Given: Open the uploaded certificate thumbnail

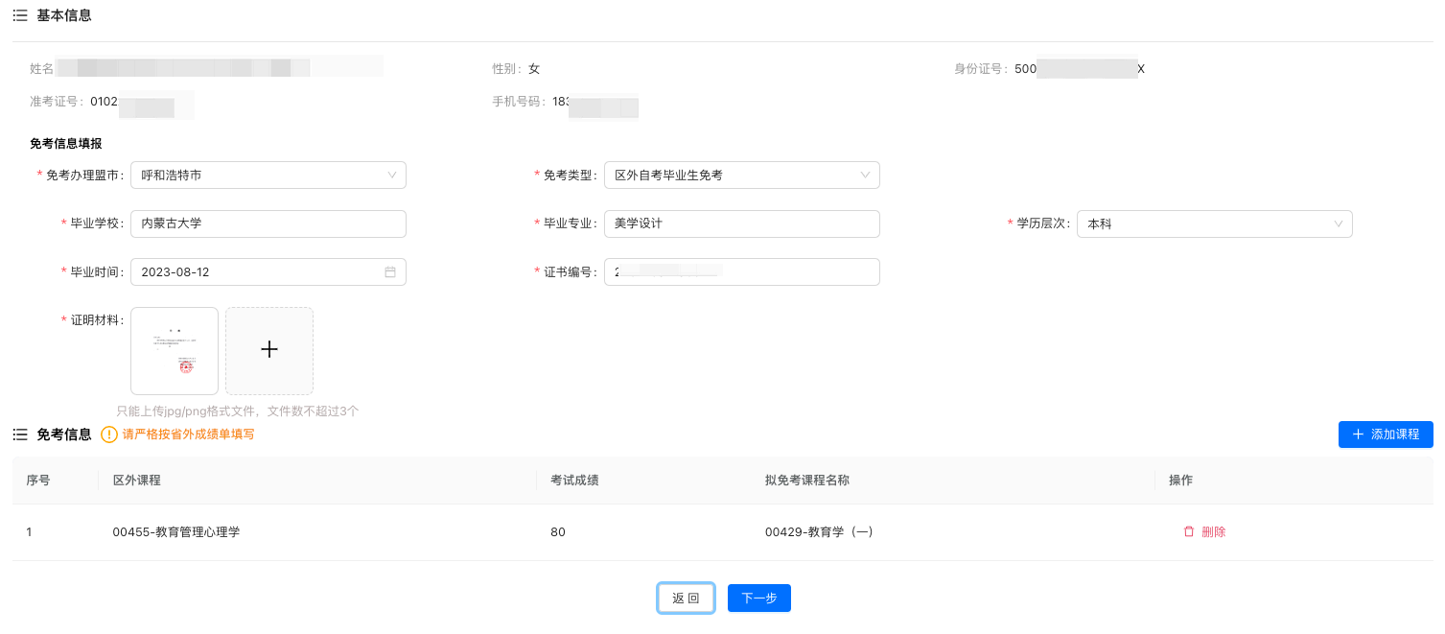Looking at the screenshot, I should pyautogui.click(x=175, y=350).
